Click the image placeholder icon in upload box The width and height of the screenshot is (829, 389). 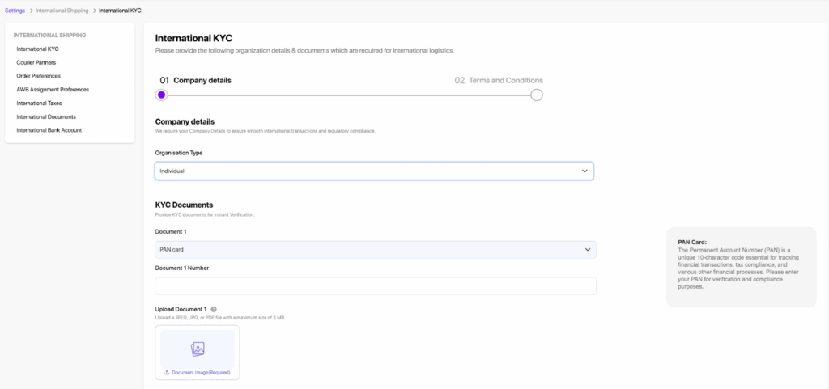click(x=198, y=349)
